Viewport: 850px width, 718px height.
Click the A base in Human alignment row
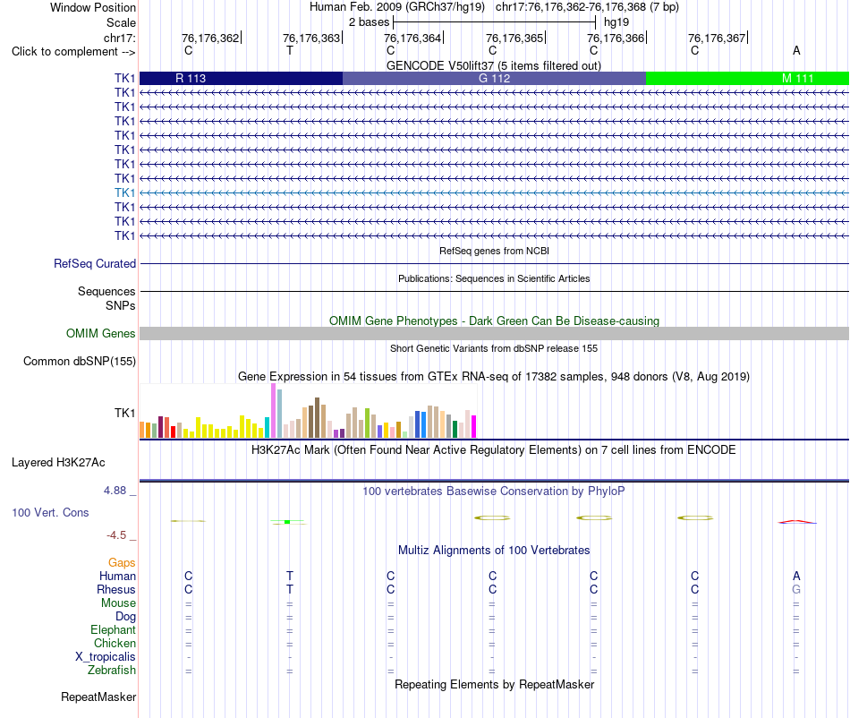(796, 576)
